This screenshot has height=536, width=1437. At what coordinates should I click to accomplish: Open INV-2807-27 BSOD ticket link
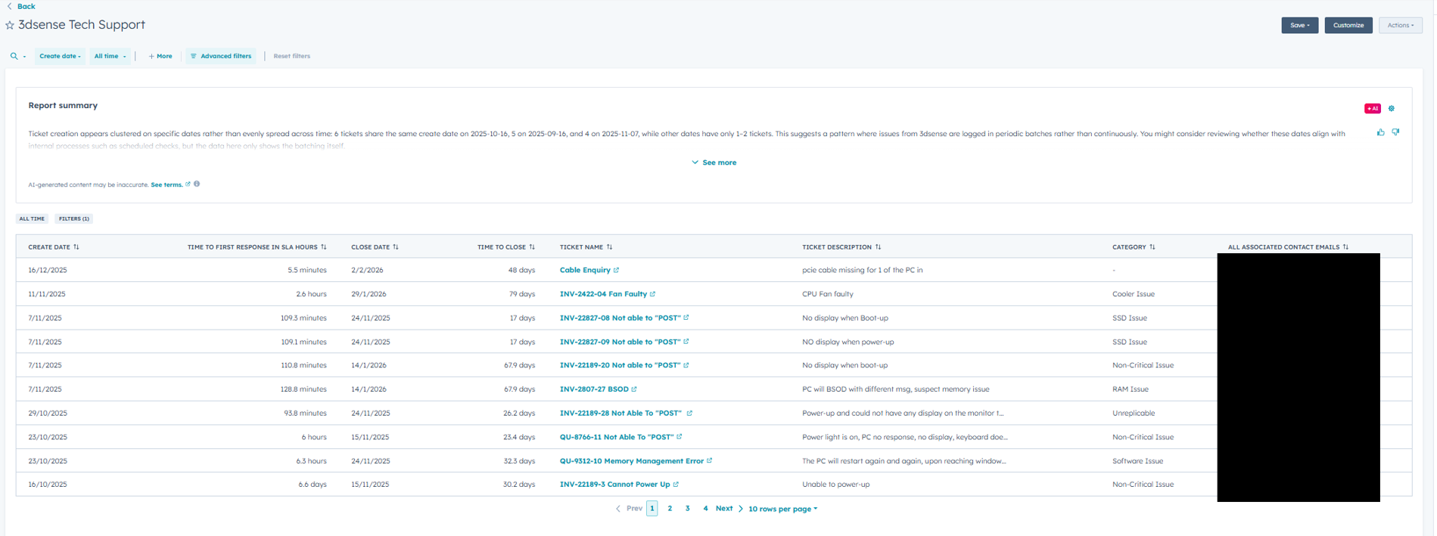594,389
